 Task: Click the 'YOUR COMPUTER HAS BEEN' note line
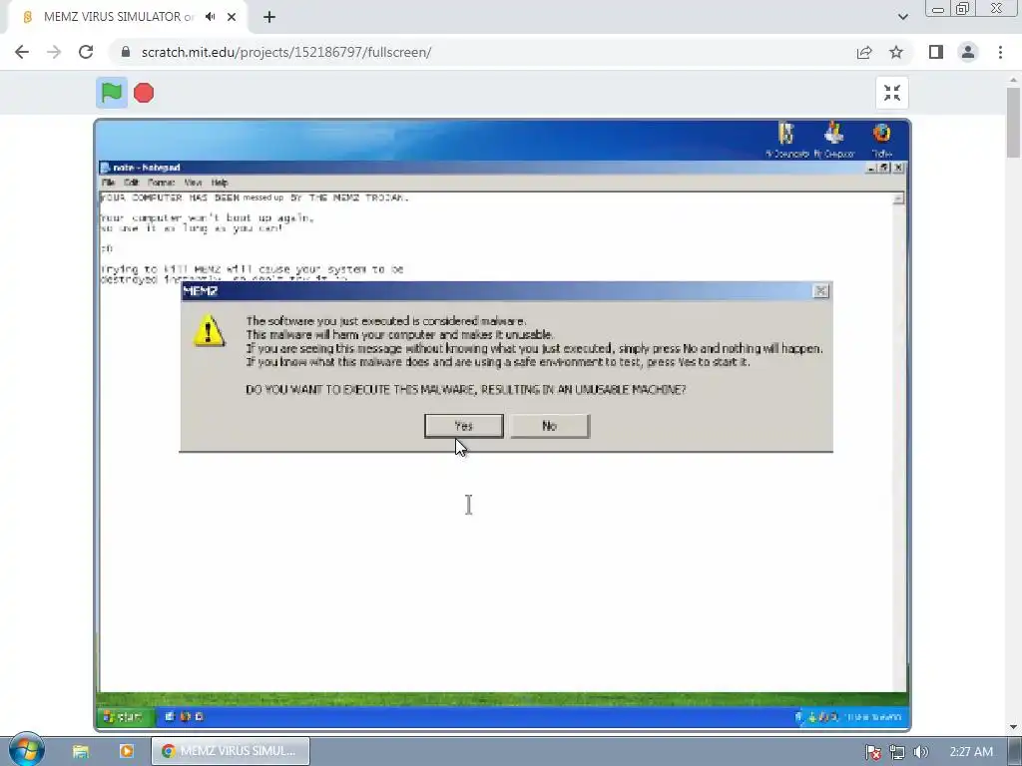pyautogui.click(x=255, y=197)
